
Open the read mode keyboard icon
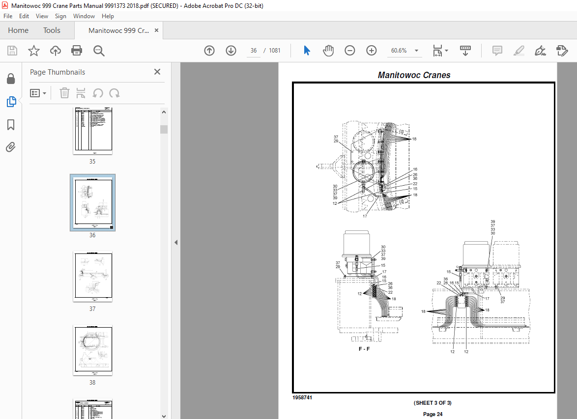(x=465, y=51)
